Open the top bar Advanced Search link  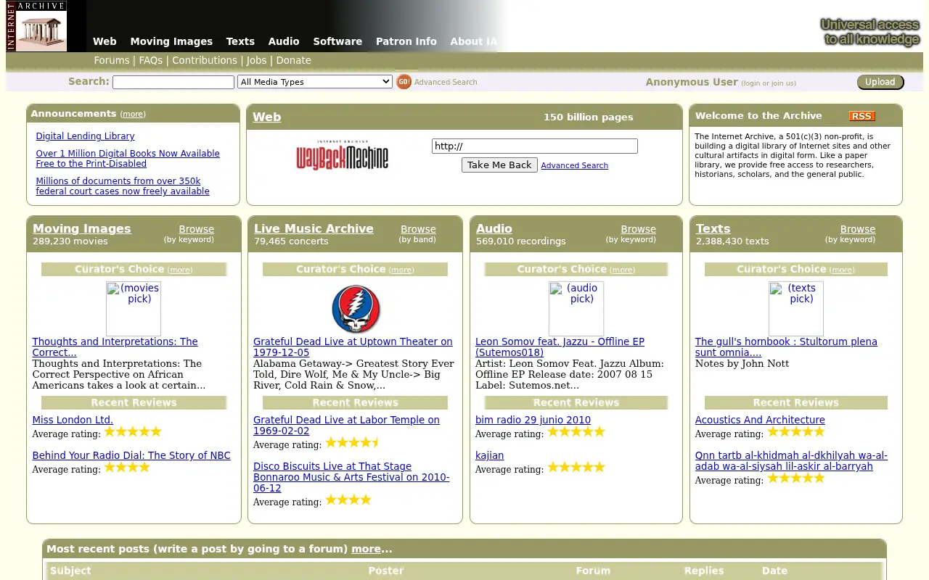click(446, 83)
